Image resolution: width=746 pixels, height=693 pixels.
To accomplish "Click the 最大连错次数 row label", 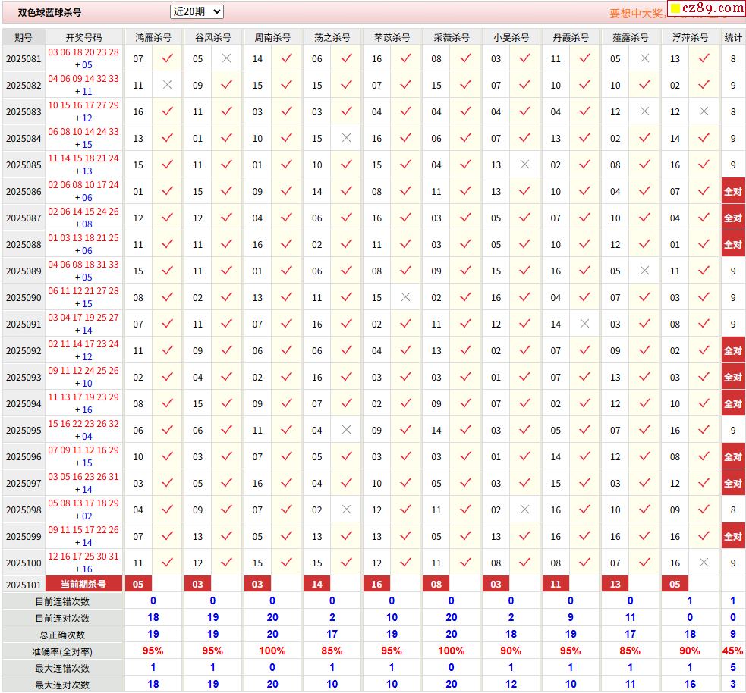I will (62, 668).
